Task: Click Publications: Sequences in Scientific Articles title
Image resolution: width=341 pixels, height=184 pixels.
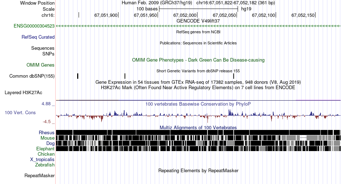Action: tap(198, 43)
